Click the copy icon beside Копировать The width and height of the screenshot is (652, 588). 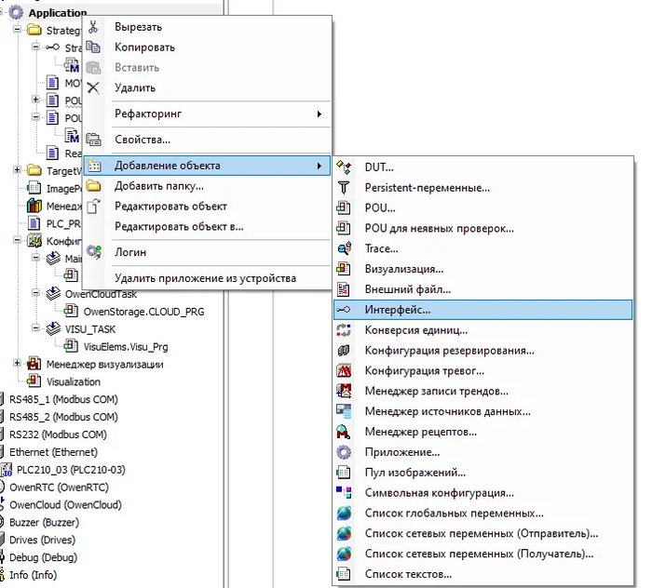(93, 47)
